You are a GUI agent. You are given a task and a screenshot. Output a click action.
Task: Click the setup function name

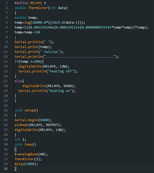pos(29,110)
